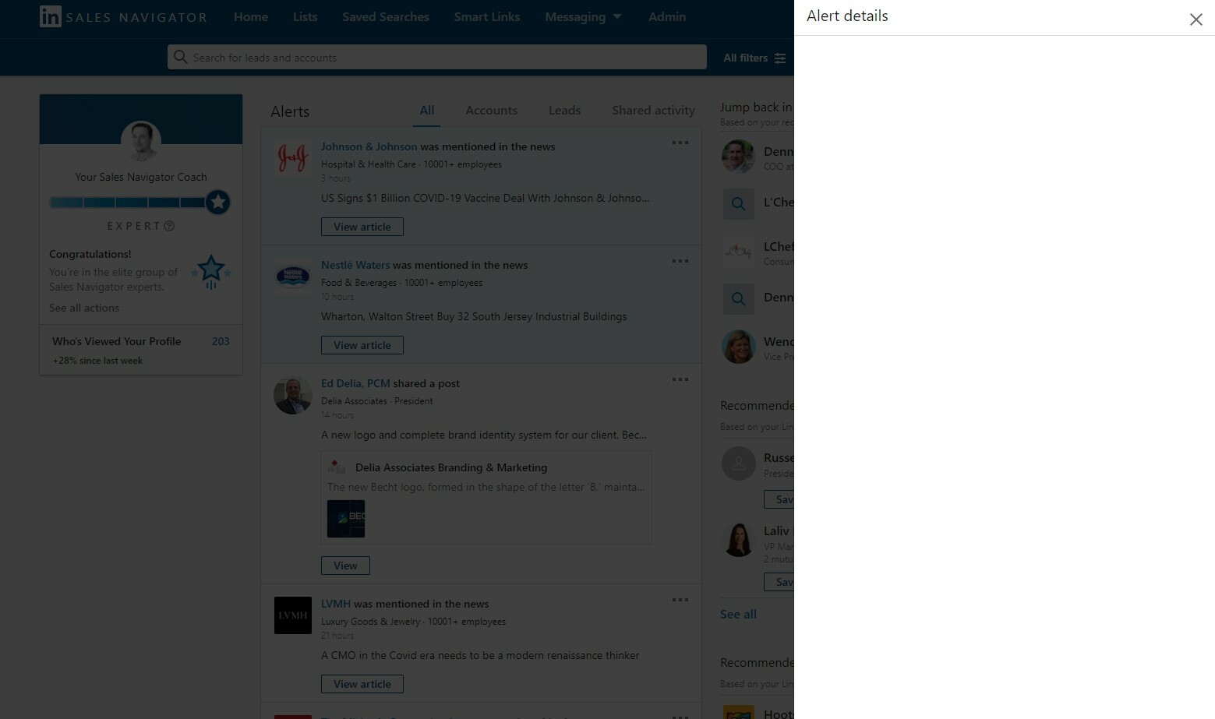Switch to the Accounts tab
This screenshot has width=1215, height=719.
click(x=491, y=111)
